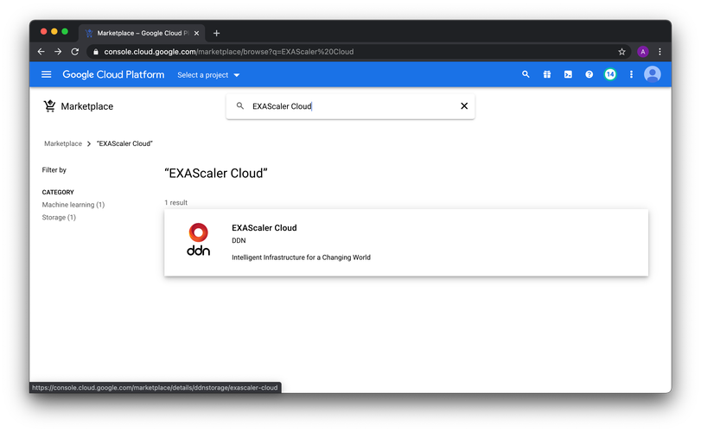Screen dimensions: 701x432
Task: Open Chrome three-dot menu
Action: pyautogui.click(x=660, y=52)
